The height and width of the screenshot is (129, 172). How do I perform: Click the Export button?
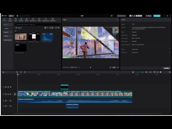pos(157,16)
